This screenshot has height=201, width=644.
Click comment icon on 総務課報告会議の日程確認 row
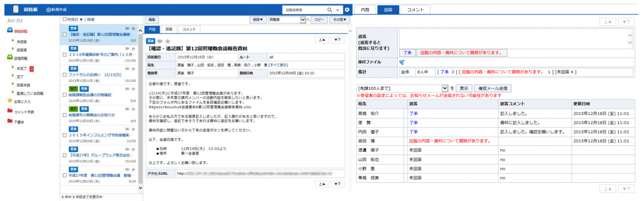[x=127, y=89]
